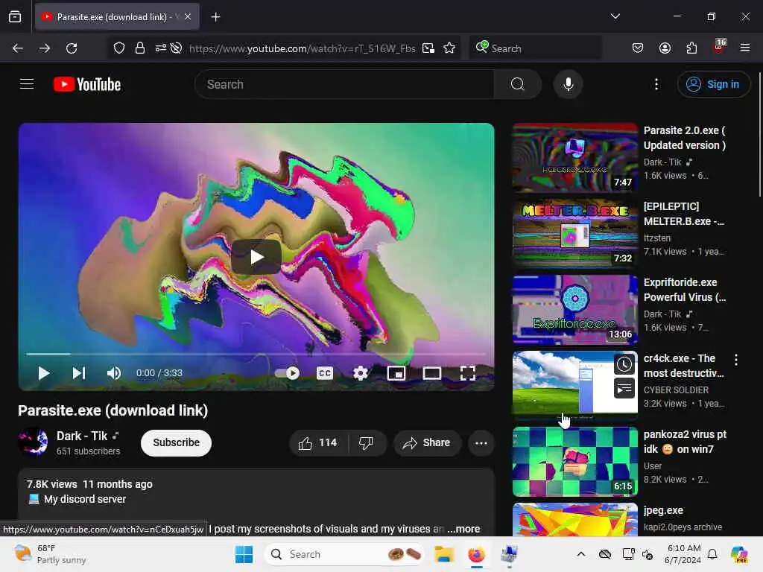Open the jpeg.exe video title

click(663, 510)
